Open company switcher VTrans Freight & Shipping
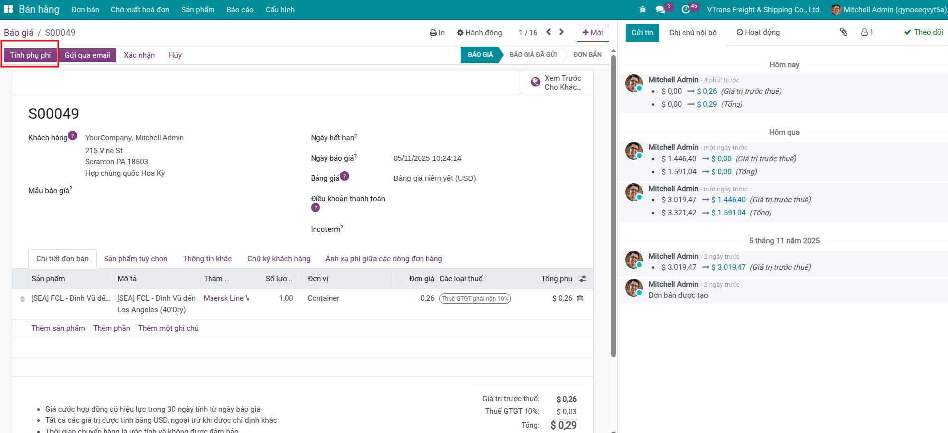Screen dimensions: 948x433 (x=763, y=10)
